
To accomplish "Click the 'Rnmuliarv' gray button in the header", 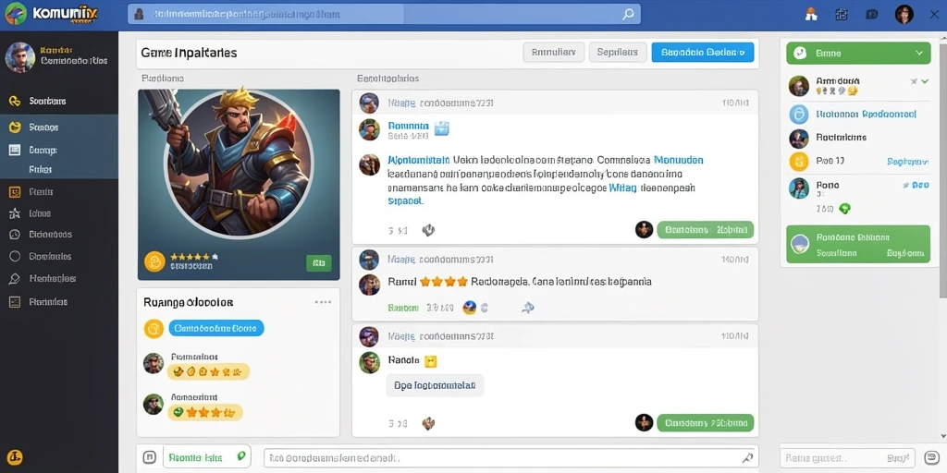I will [x=553, y=53].
